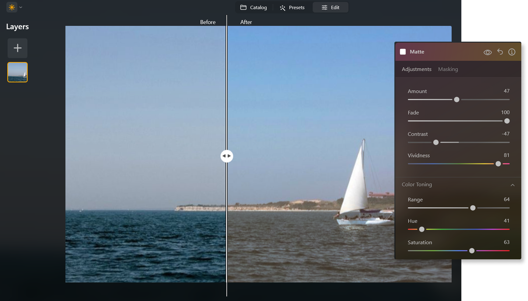Click the white Matte tool icon square

click(x=403, y=52)
